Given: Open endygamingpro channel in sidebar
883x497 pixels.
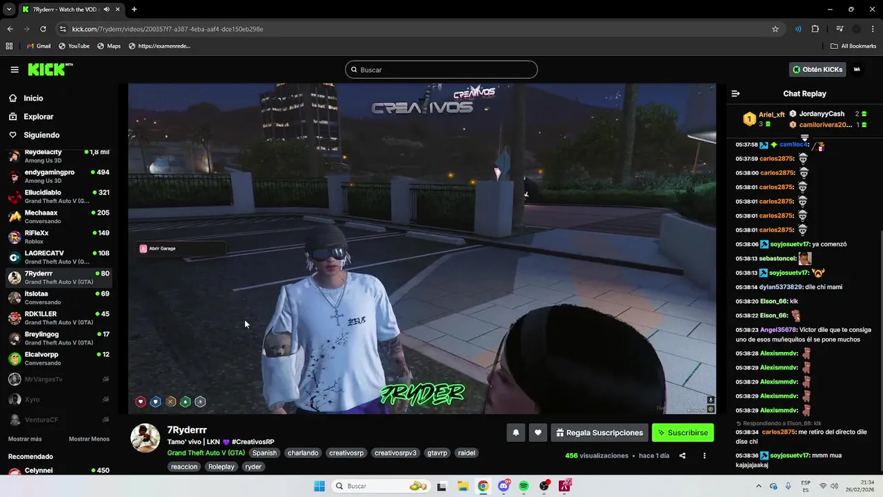Looking at the screenshot, I should tap(59, 176).
